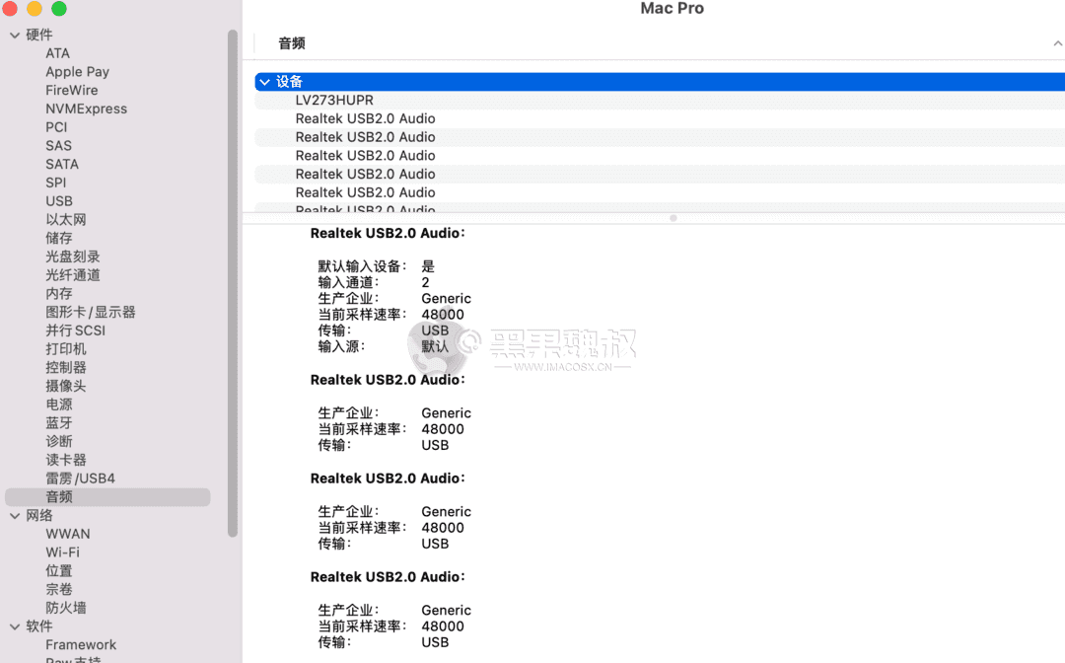Click the 输入源 value 默认
1065x663 pixels.
click(x=435, y=346)
